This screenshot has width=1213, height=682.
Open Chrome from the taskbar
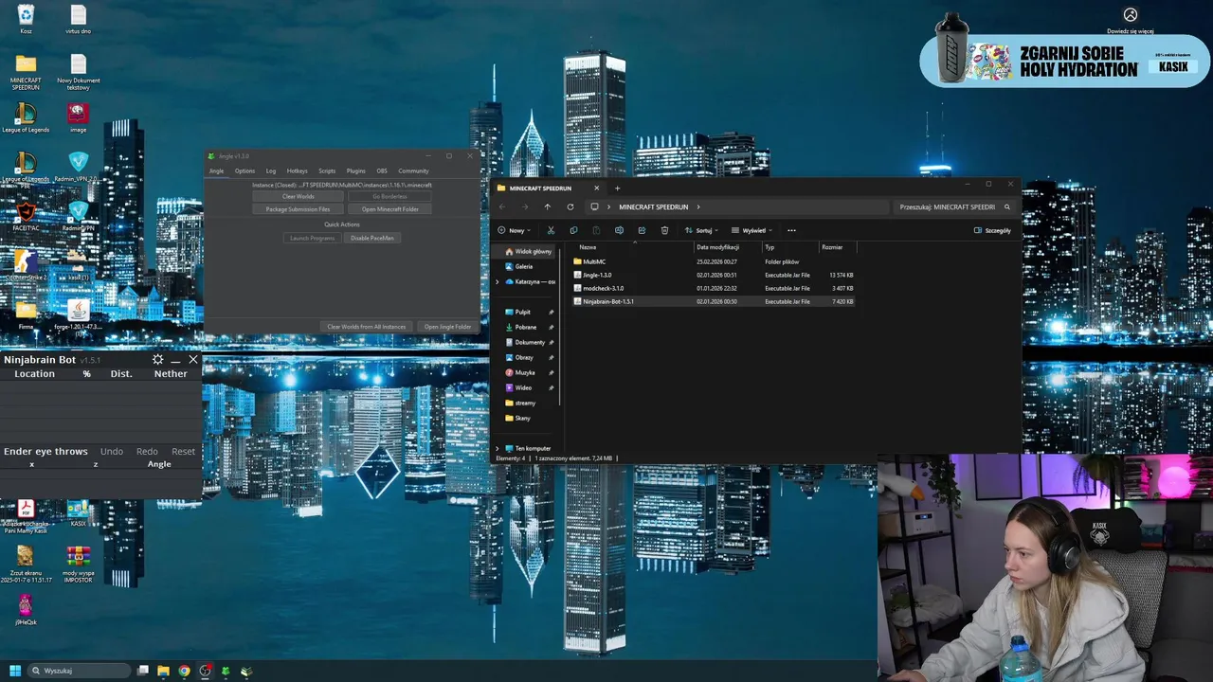point(184,671)
